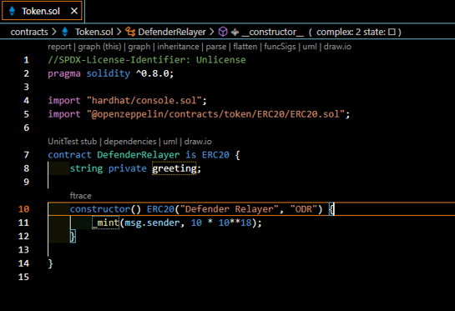Click the purple cube constructor icon

[x=223, y=32]
